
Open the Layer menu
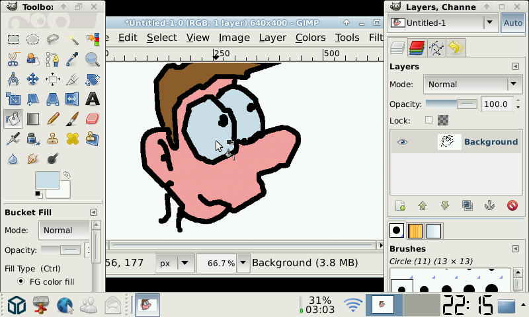click(x=272, y=38)
